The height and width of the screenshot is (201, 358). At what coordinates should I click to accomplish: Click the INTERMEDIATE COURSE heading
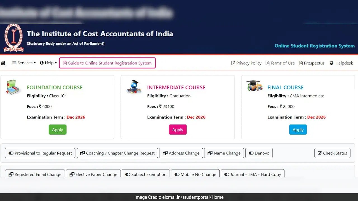[x=176, y=87]
